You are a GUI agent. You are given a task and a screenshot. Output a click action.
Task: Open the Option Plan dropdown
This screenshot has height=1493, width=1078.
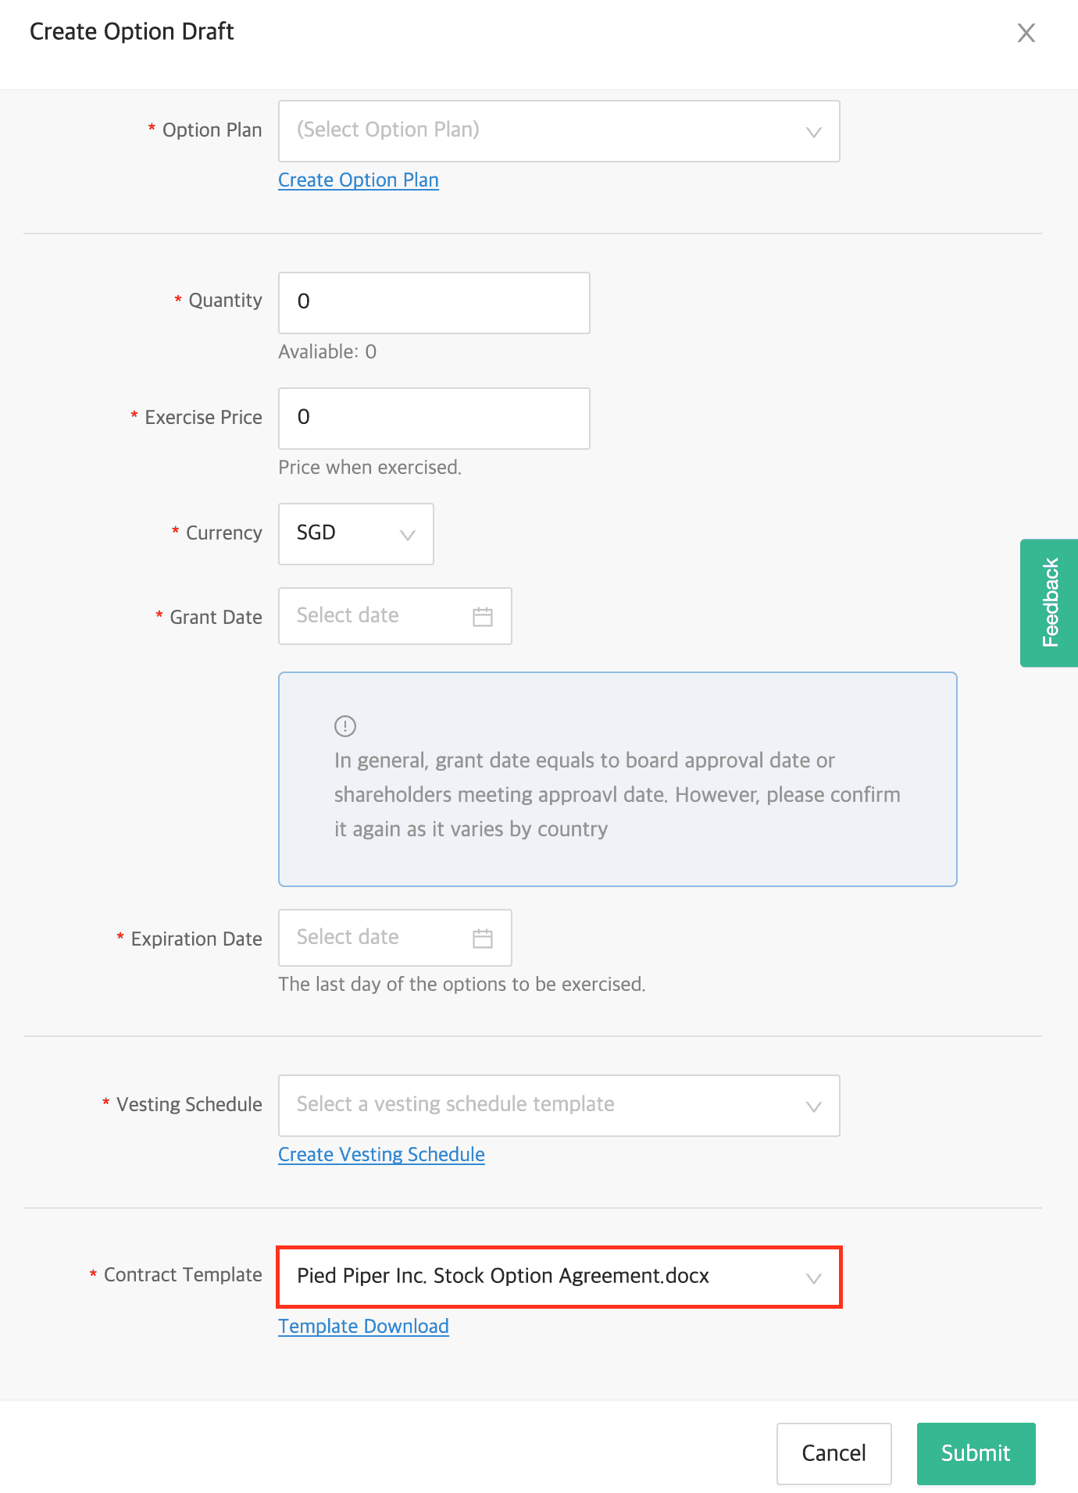click(559, 131)
